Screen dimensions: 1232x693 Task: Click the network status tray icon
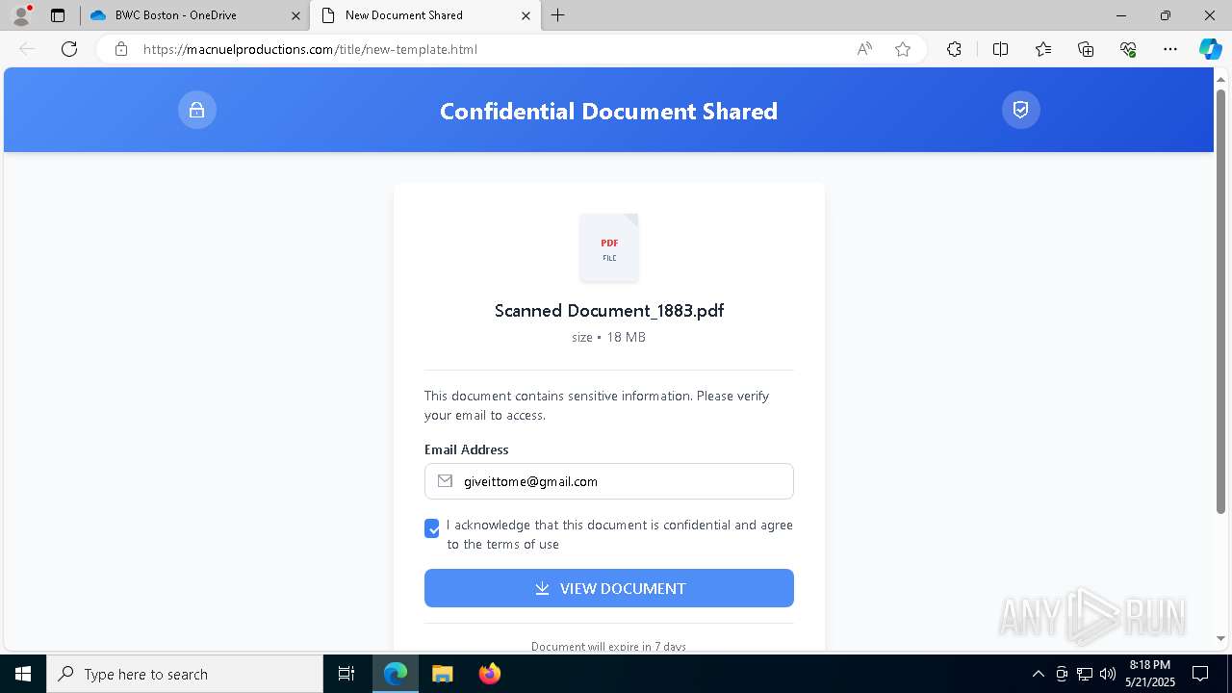(1085, 674)
